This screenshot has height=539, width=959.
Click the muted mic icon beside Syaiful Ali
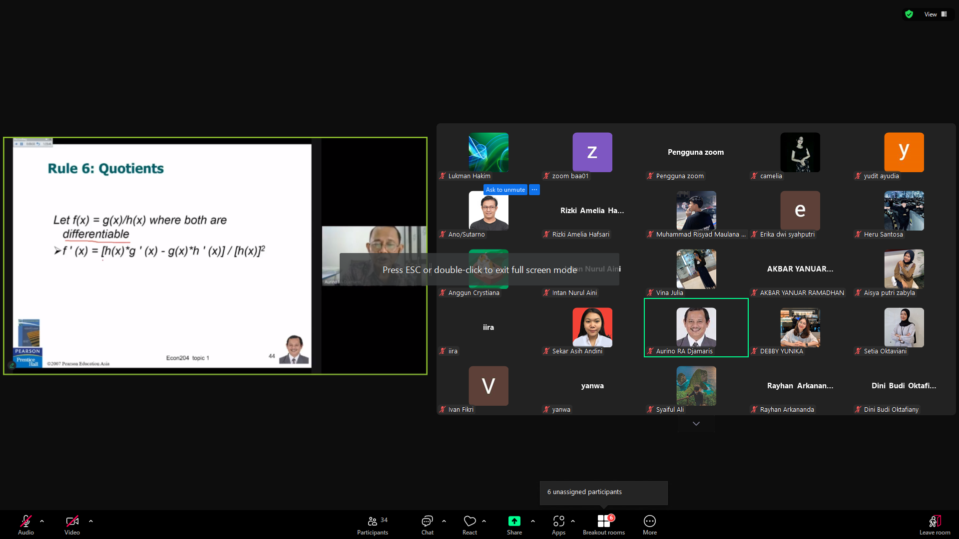coord(650,410)
